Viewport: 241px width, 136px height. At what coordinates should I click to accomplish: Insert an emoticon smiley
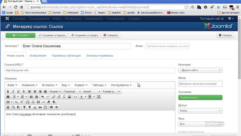click(x=33, y=102)
